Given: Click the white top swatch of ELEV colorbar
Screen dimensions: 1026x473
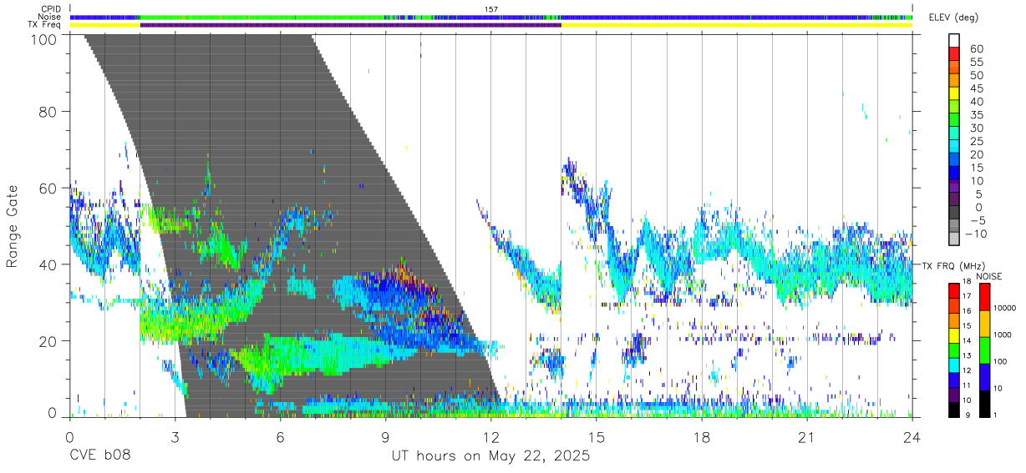Looking at the screenshot, I should click(953, 40).
